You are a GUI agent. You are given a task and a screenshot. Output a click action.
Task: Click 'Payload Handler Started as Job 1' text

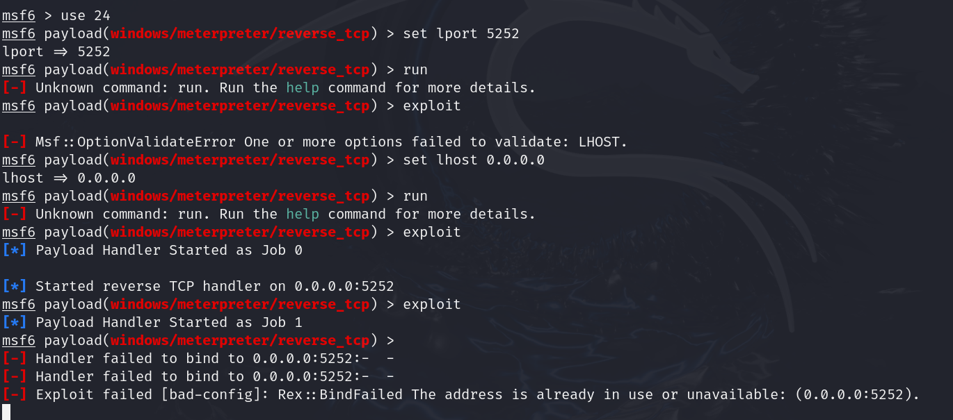169,323
